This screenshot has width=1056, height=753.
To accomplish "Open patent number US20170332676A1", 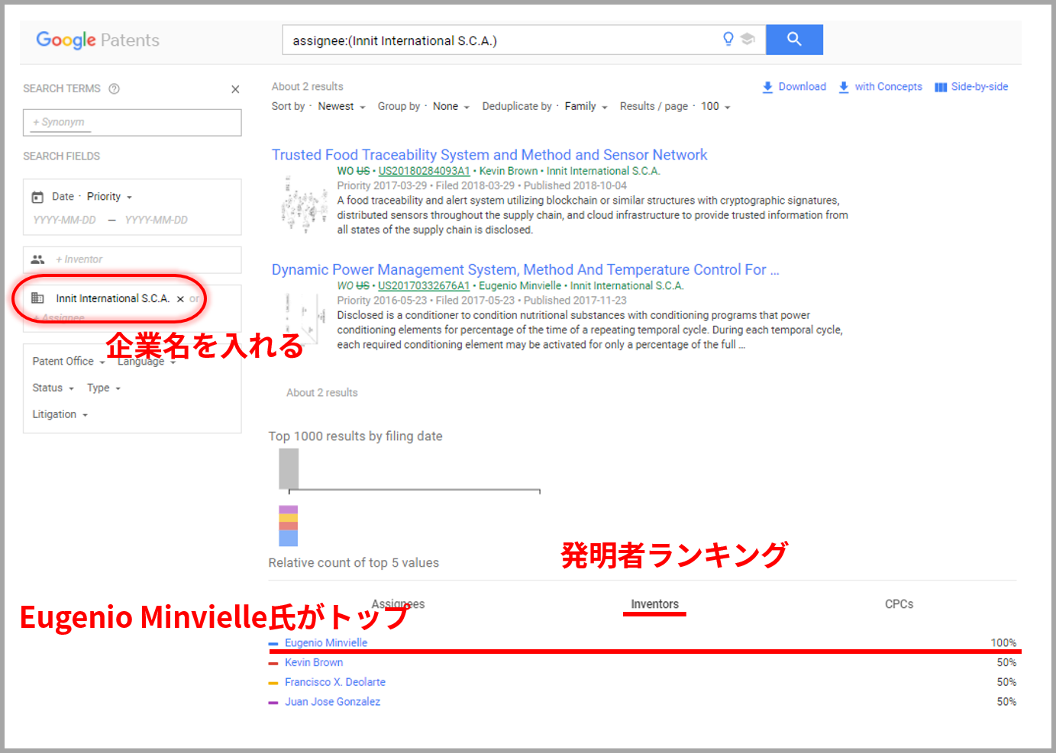I will pos(424,286).
